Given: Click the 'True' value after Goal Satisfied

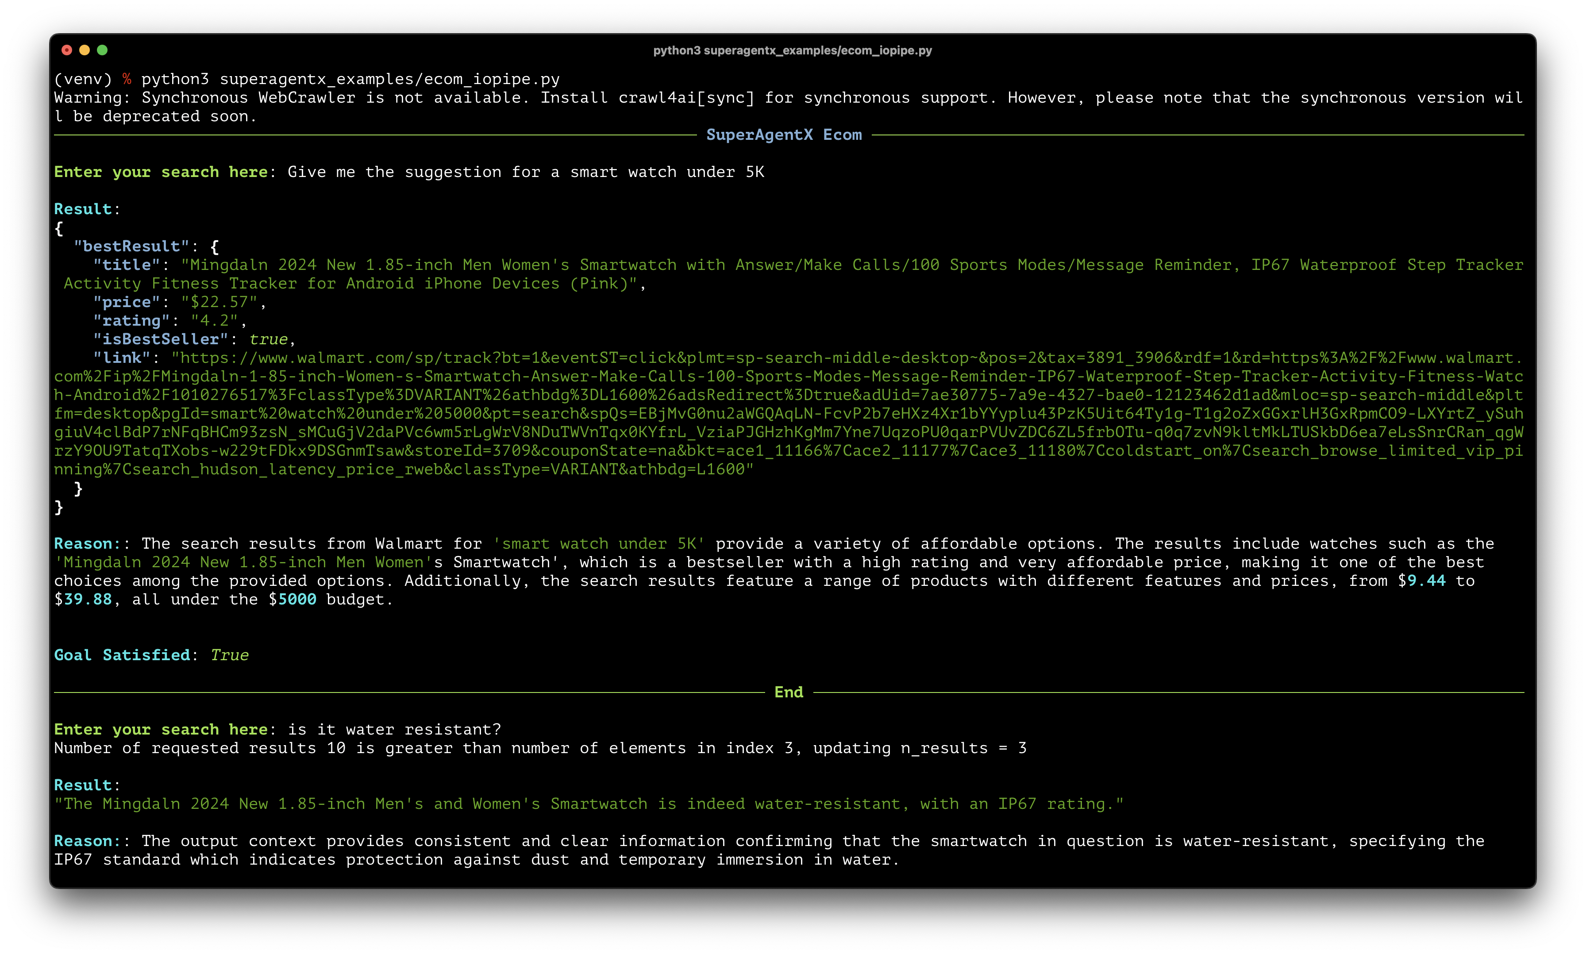Looking at the screenshot, I should click(x=230, y=655).
